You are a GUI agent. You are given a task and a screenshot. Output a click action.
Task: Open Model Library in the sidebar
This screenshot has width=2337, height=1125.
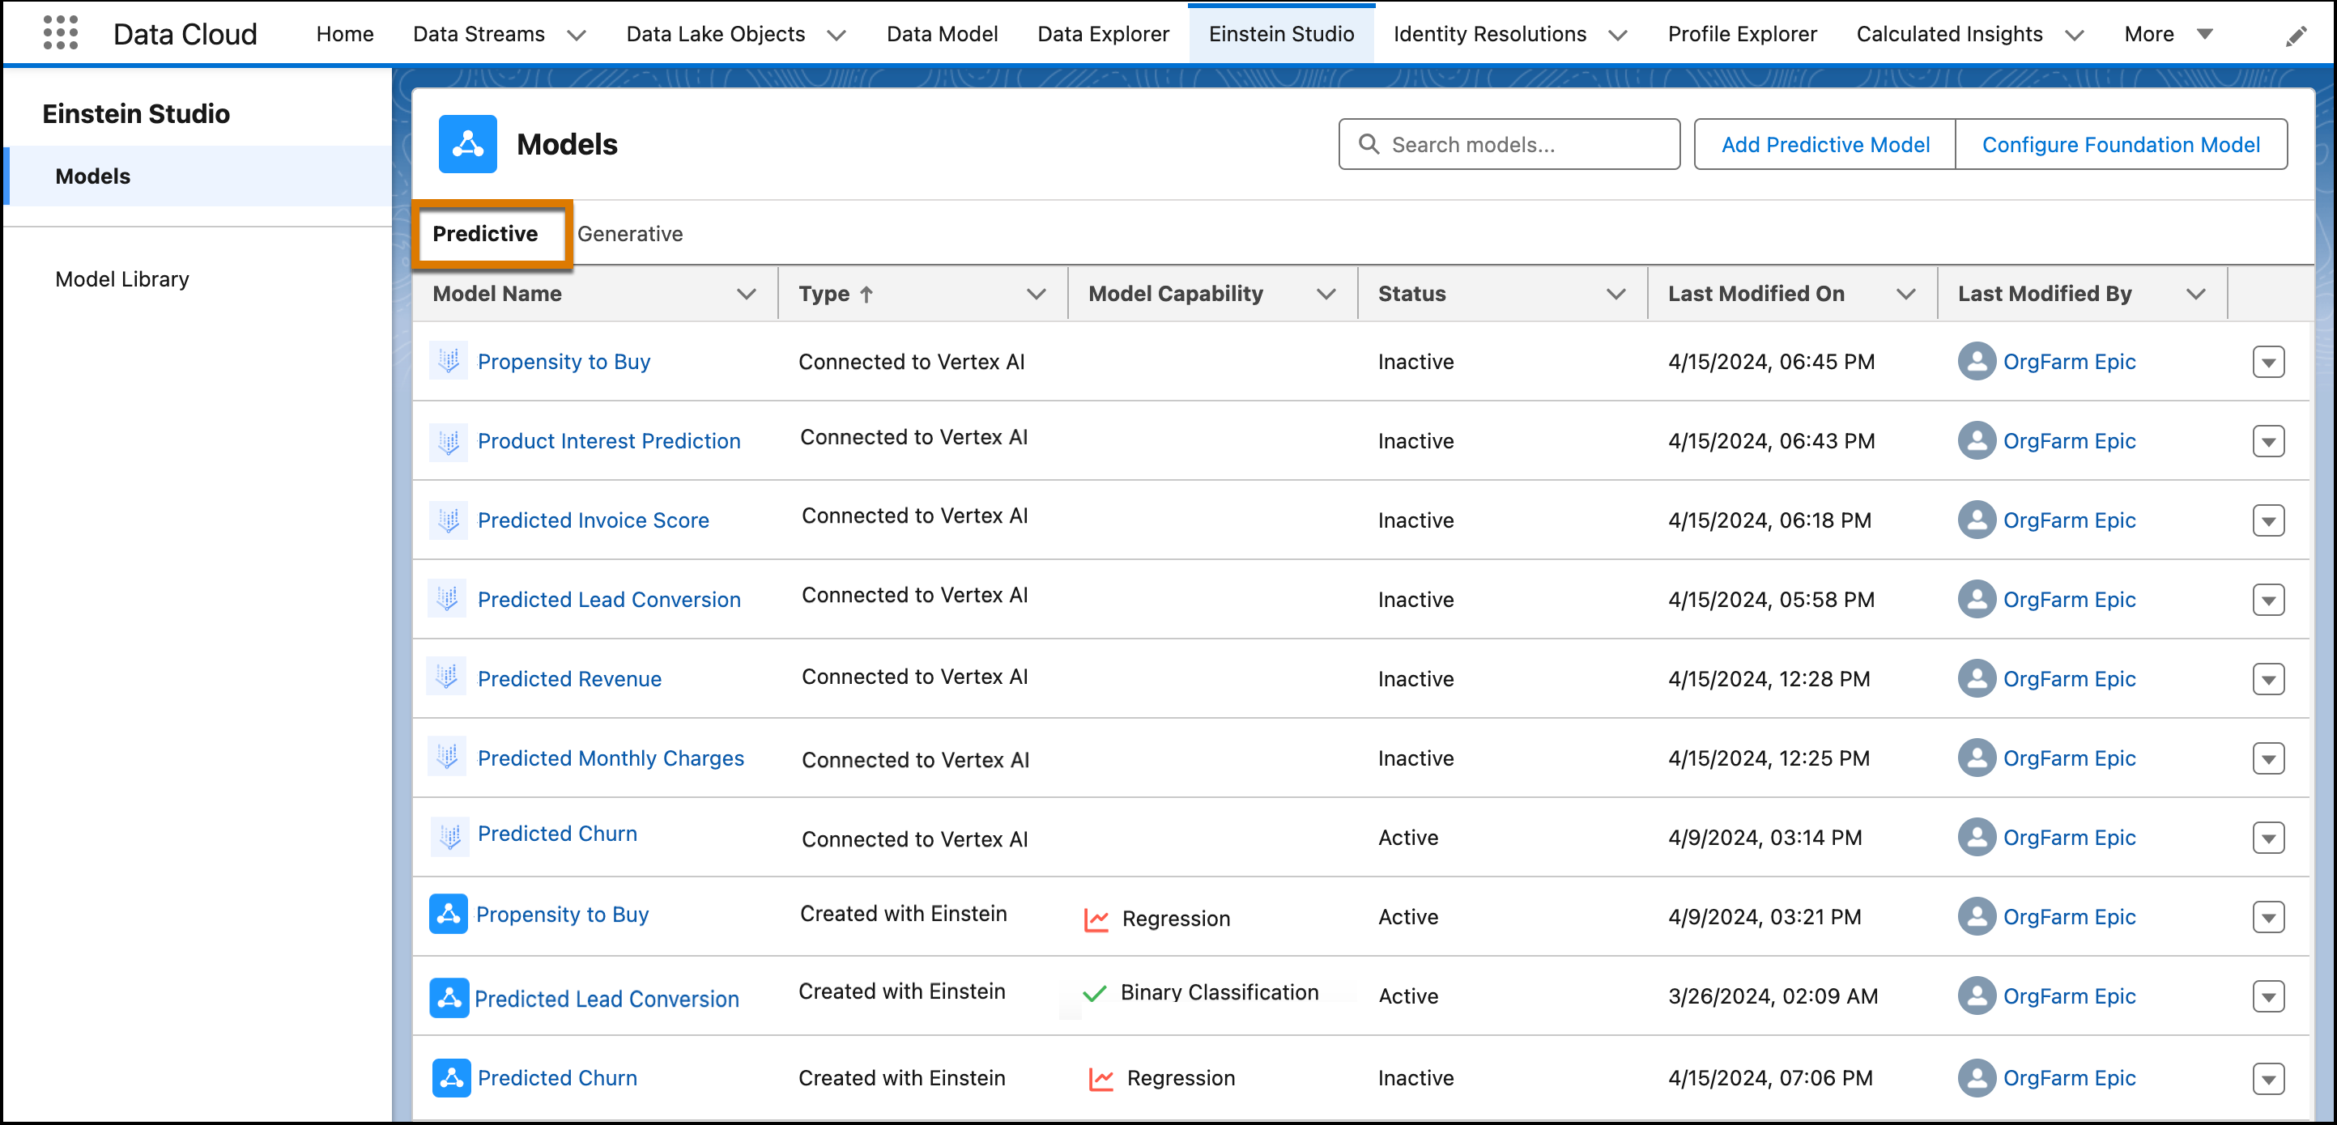point(121,279)
